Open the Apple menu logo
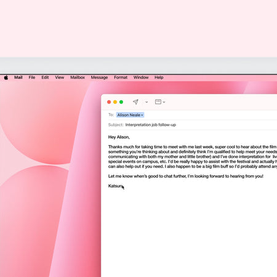This screenshot has width=277, height=277. coord(6,78)
